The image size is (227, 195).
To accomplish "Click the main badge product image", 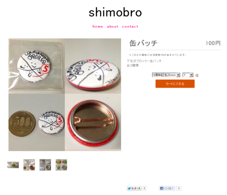I will click(65, 95).
